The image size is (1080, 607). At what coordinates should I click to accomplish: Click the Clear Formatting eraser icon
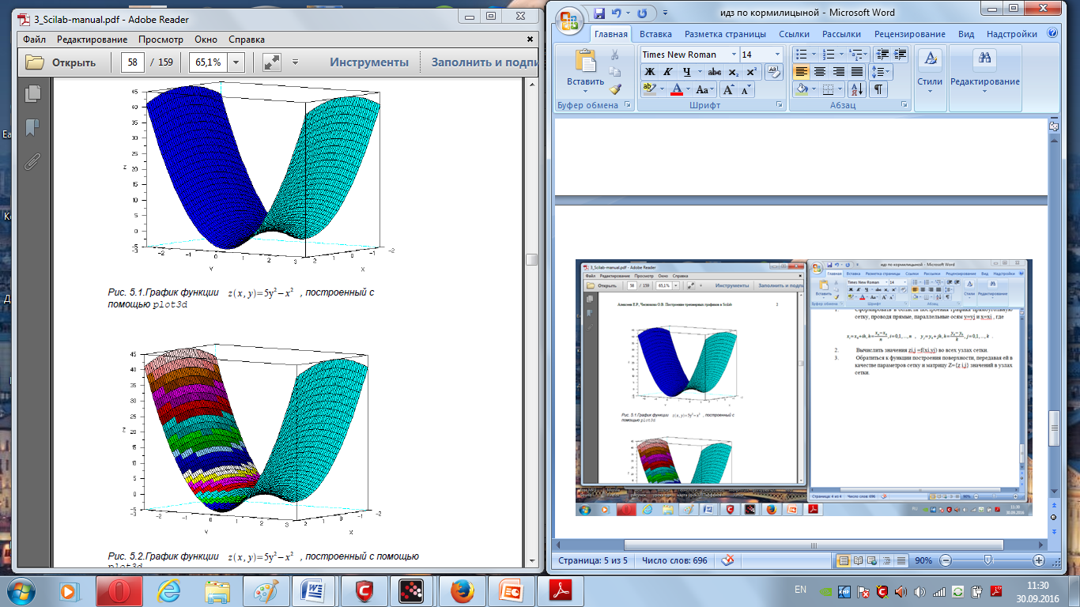click(774, 72)
